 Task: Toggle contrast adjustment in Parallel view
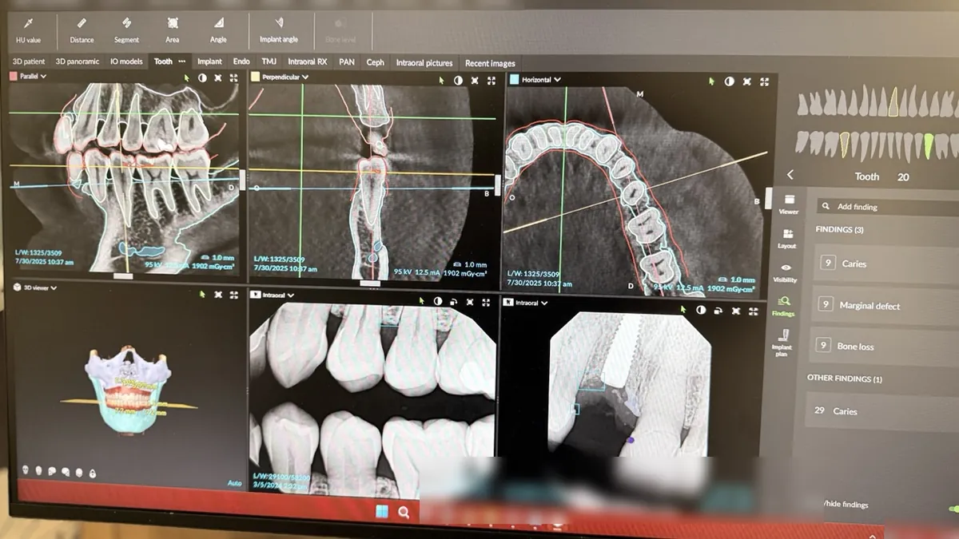click(202, 78)
